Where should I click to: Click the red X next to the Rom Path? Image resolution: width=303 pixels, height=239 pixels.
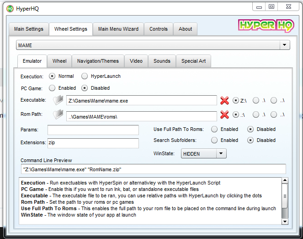coord(224,115)
